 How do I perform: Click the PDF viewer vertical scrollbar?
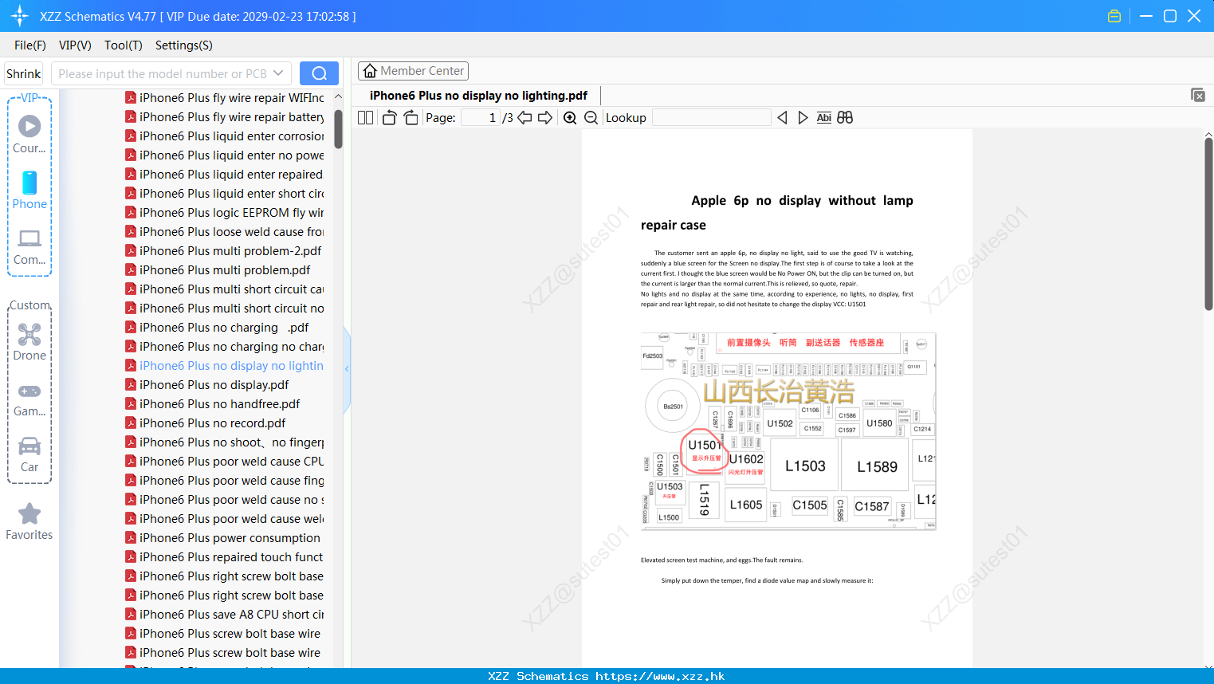[1208, 223]
